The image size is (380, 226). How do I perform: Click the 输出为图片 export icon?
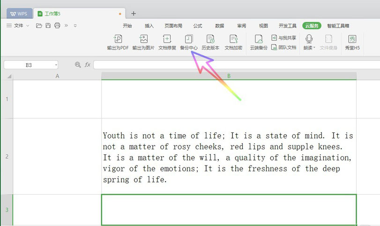click(x=143, y=42)
